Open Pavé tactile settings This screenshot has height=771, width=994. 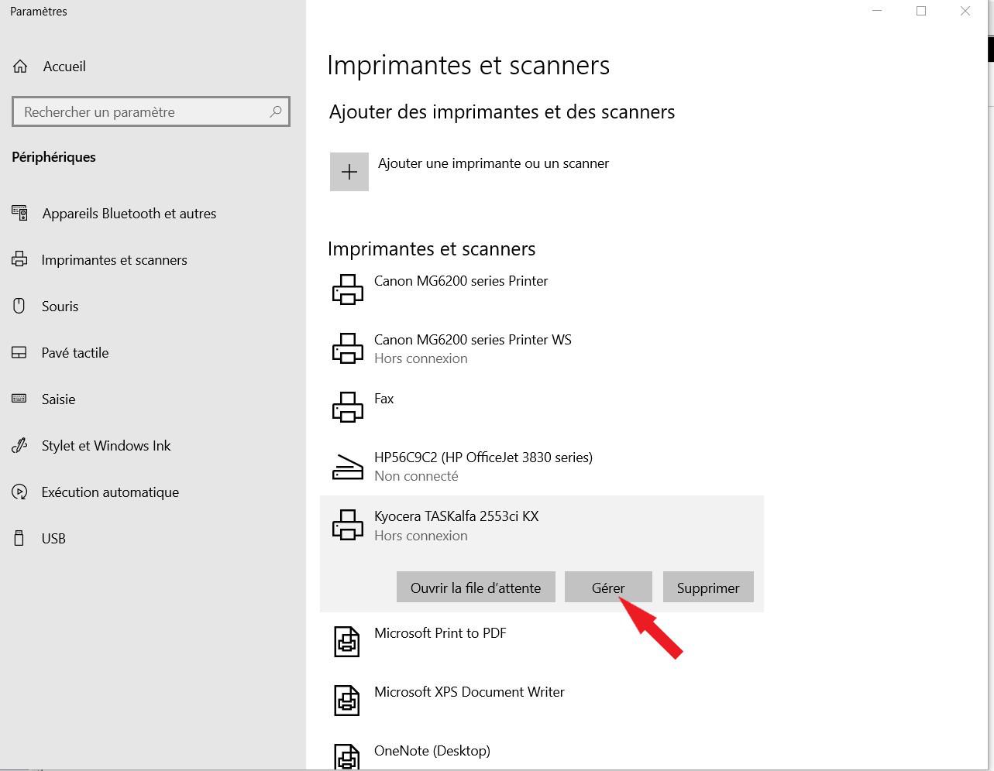point(74,353)
